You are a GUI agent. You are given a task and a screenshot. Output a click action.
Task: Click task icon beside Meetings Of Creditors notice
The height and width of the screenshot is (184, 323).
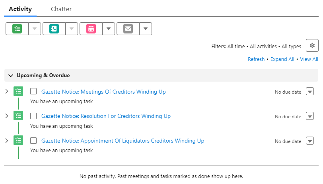18,91
